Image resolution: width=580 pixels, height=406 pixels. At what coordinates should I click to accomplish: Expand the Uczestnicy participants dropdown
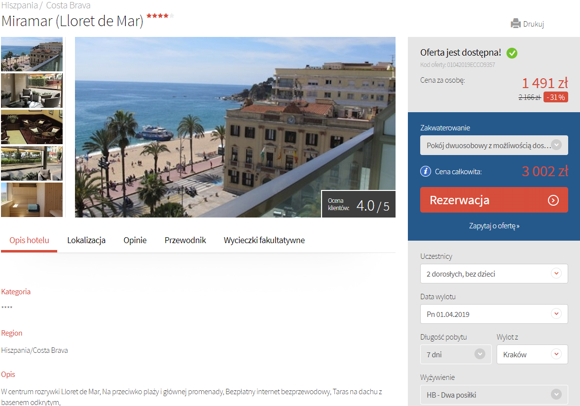pyautogui.click(x=494, y=274)
